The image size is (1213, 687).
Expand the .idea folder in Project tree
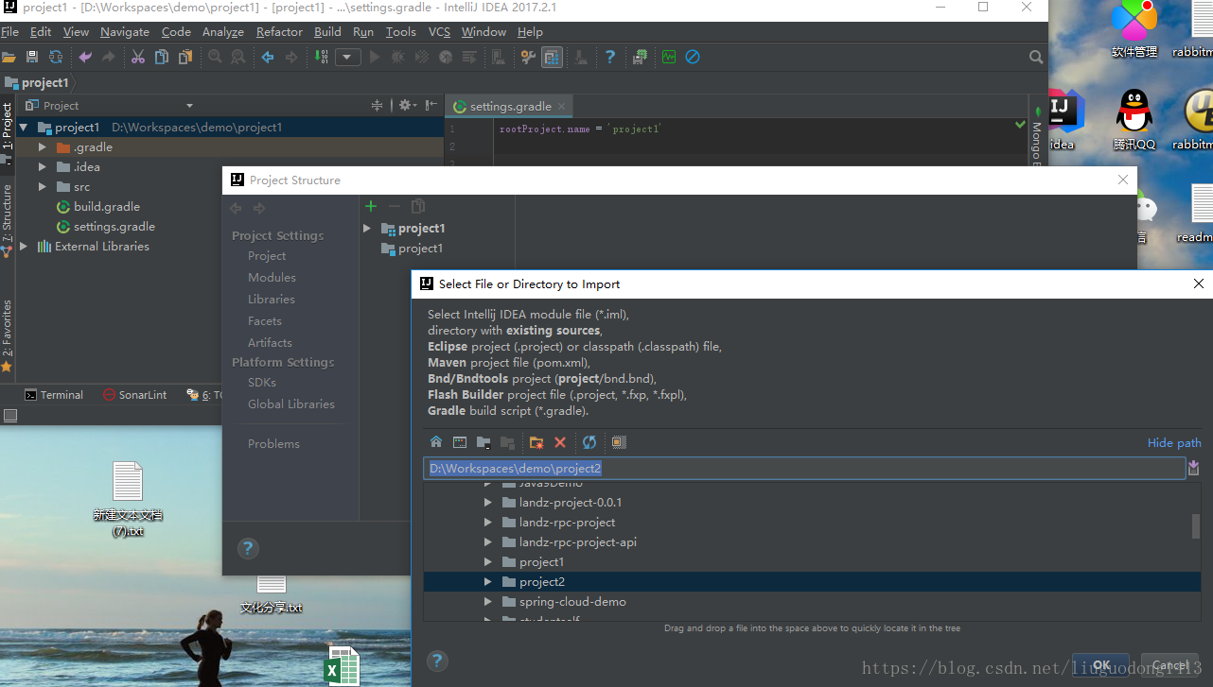pyautogui.click(x=43, y=167)
